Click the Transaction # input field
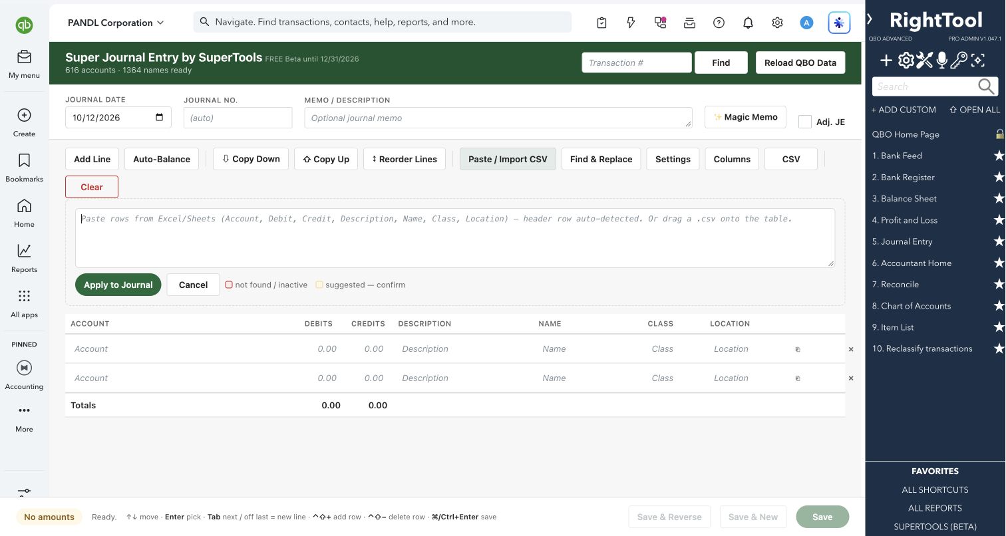The width and height of the screenshot is (1006, 536). point(637,63)
